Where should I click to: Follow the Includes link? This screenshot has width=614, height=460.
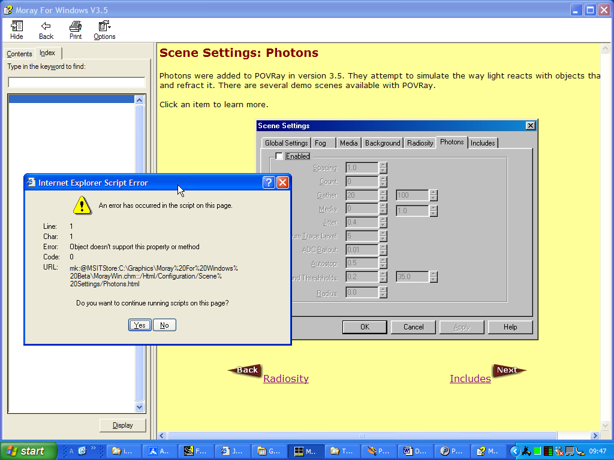[x=470, y=379]
